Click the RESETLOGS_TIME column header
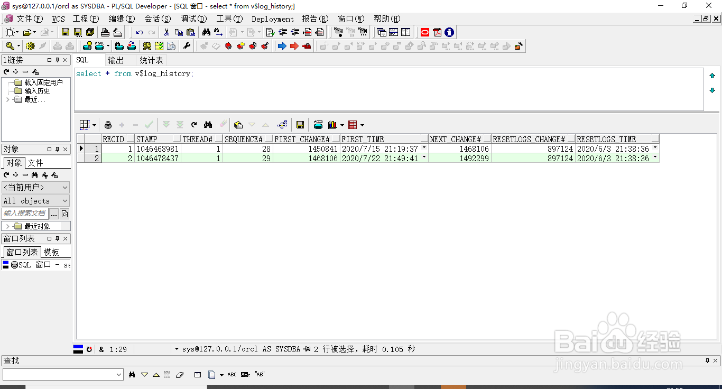Image resolution: width=722 pixels, height=389 pixels. 617,140
